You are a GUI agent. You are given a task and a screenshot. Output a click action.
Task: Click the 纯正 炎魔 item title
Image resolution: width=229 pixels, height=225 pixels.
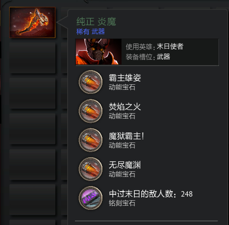pyautogui.click(x=96, y=22)
